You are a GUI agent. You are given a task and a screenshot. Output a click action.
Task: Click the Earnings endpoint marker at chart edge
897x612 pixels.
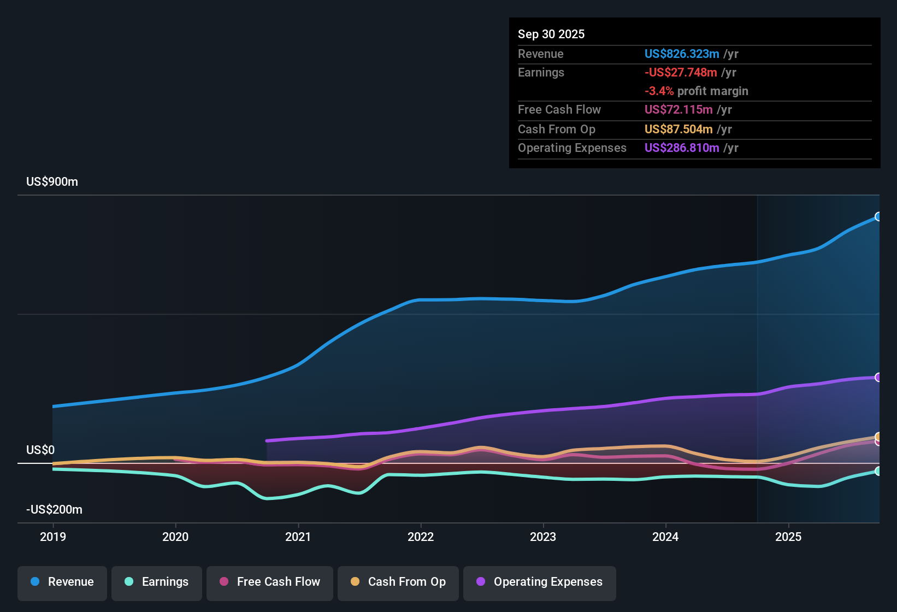coord(878,471)
